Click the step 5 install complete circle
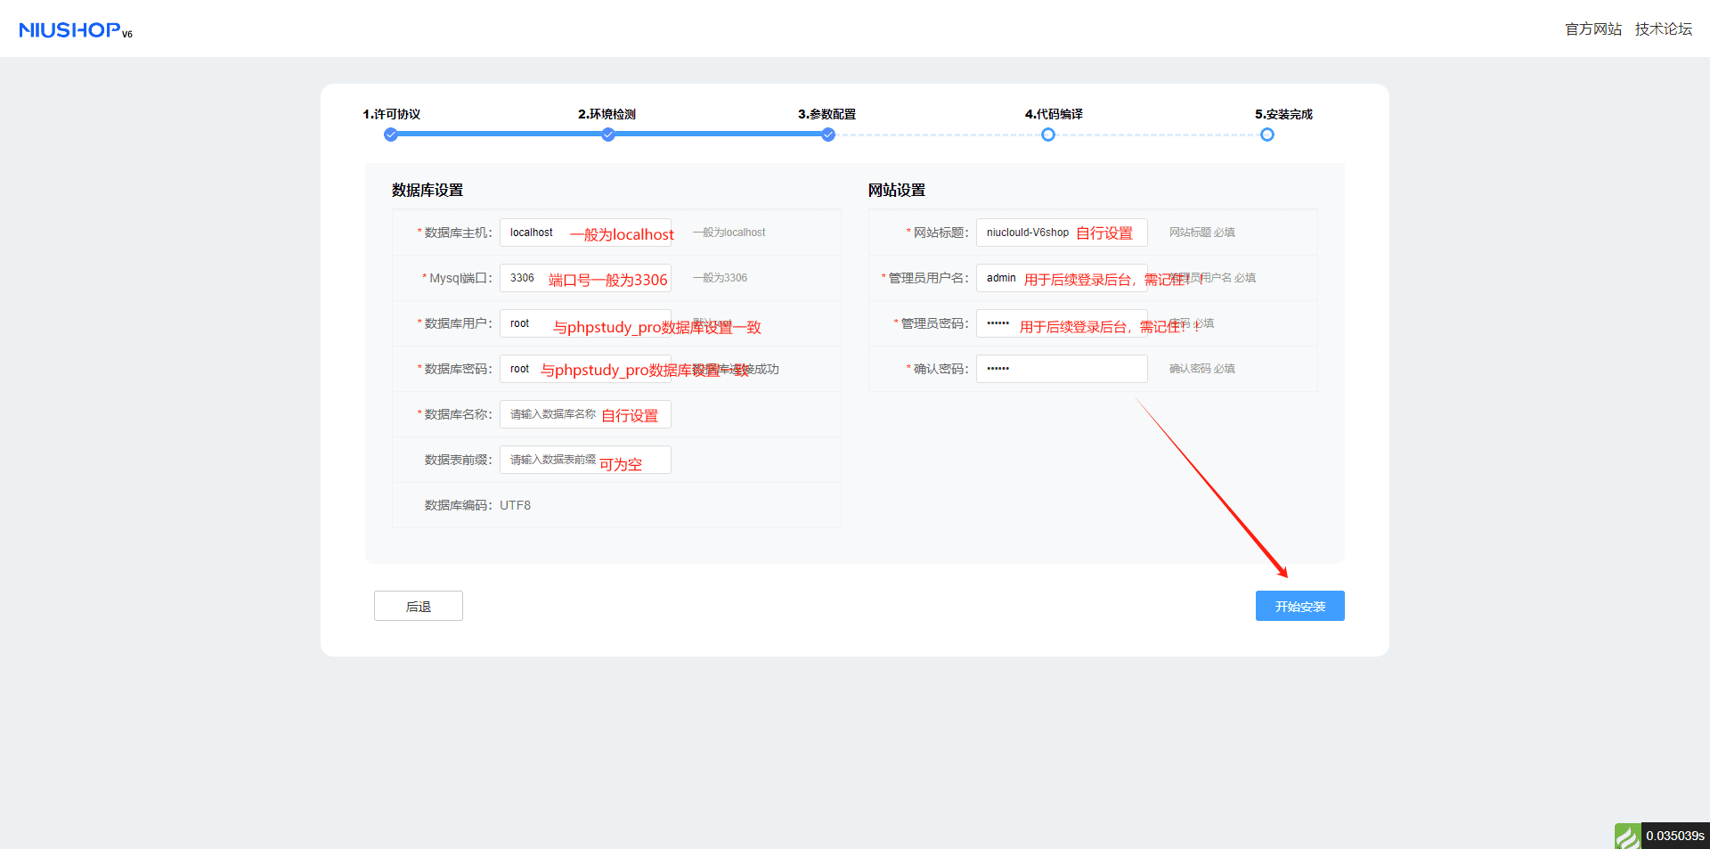Viewport: 1710px width, 849px height. click(1267, 135)
